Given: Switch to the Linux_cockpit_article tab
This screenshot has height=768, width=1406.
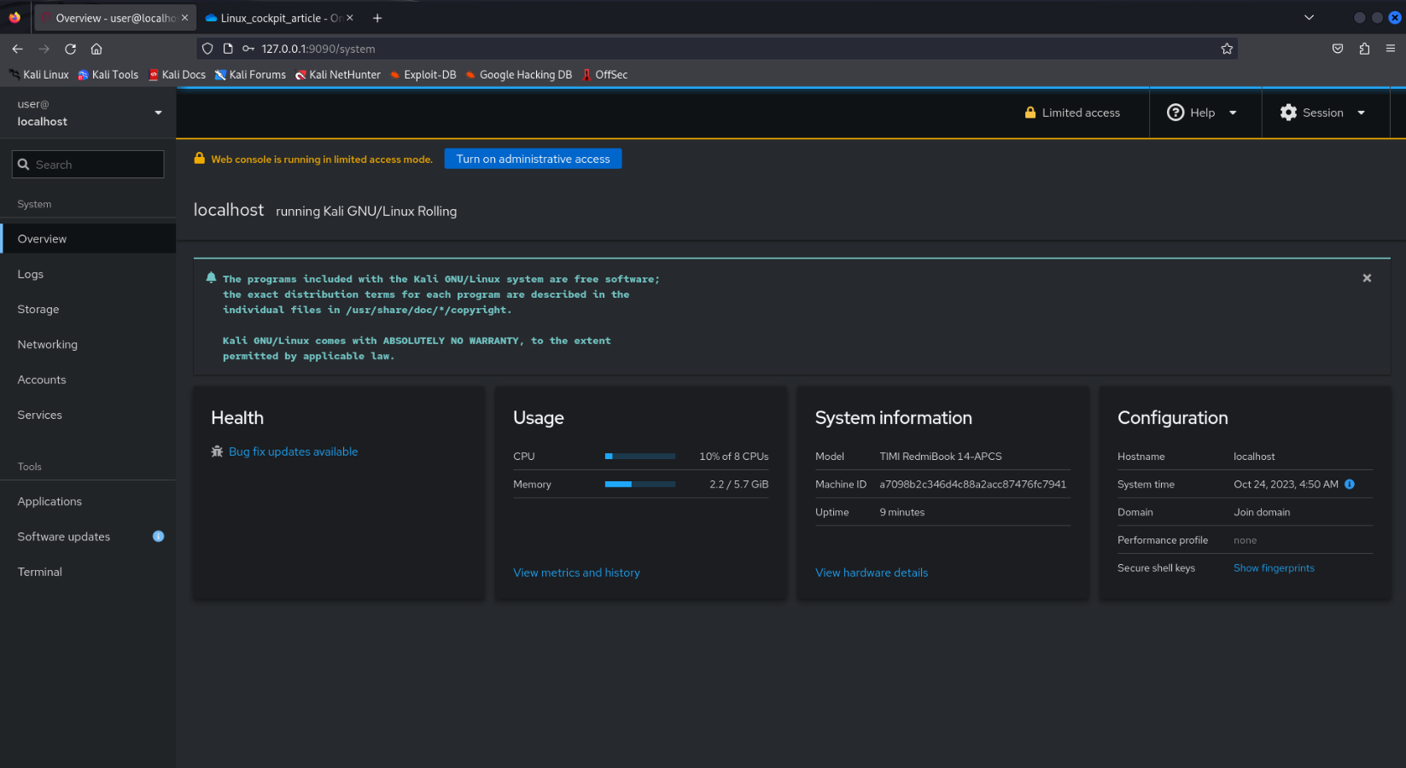Looking at the screenshot, I should (x=273, y=18).
